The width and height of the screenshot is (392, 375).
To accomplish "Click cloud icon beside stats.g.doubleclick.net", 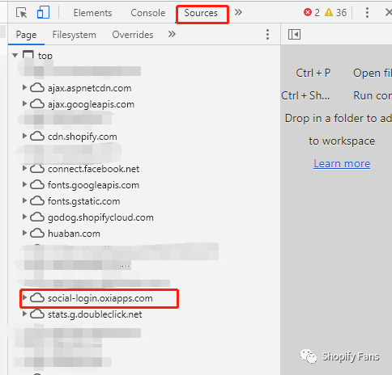I will coord(37,314).
